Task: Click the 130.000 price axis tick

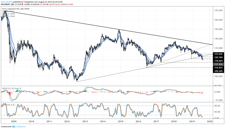Action: click(x=218, y=48)
